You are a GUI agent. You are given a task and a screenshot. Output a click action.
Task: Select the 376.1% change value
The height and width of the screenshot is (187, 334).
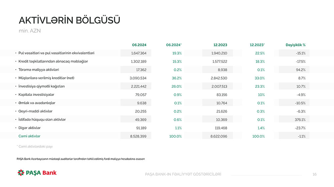tap(299, 120)
